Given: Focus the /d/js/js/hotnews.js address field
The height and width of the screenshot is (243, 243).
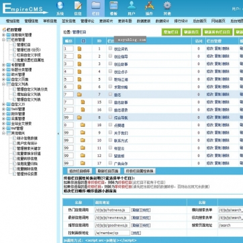Looking at the screenshot, I should (x=112, y=210).
